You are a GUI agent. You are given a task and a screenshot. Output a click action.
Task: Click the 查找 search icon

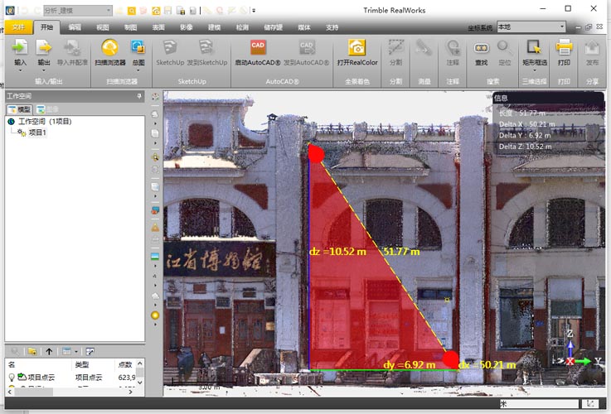tap(481, 48)
